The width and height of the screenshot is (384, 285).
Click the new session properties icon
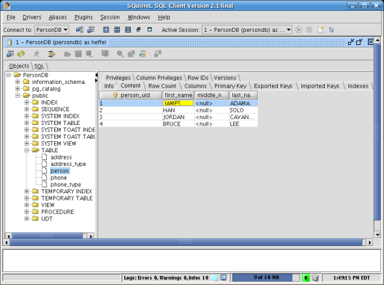91,30
